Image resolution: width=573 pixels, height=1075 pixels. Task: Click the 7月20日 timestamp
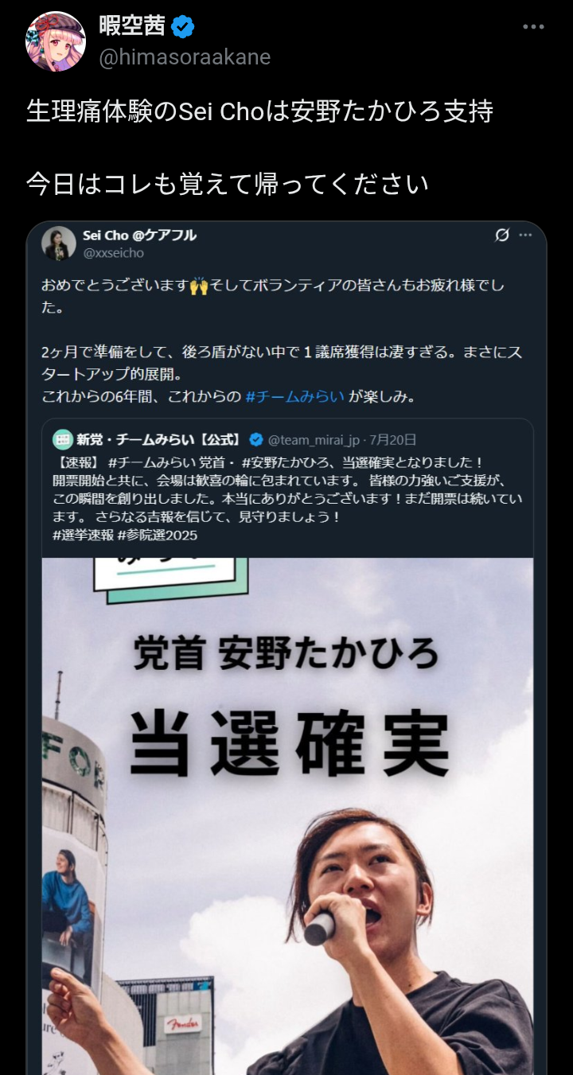pyautogui.click(x=393, y=440)
